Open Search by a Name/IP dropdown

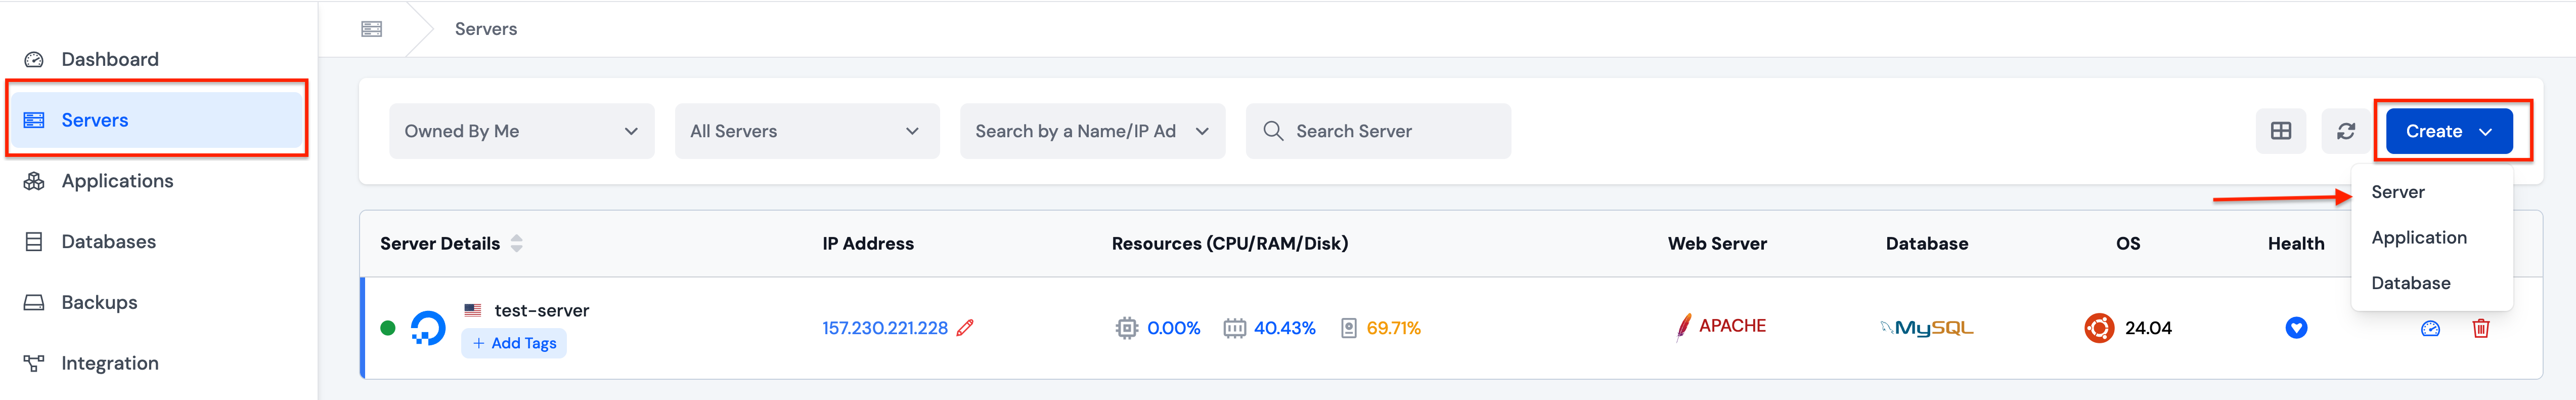1091,131
